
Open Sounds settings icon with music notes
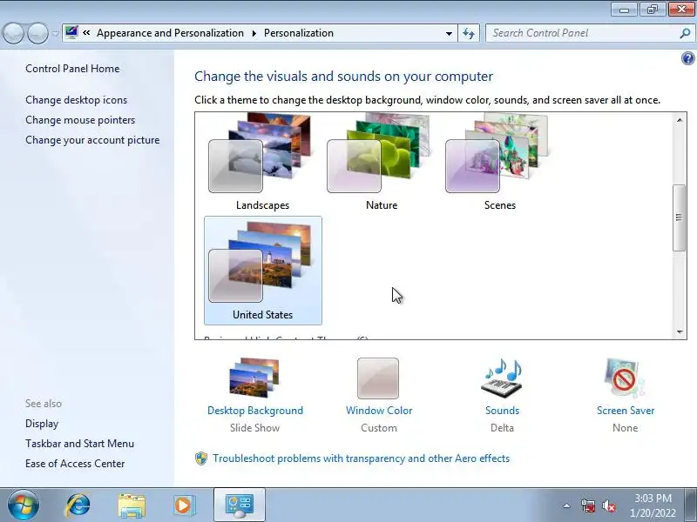502,378
